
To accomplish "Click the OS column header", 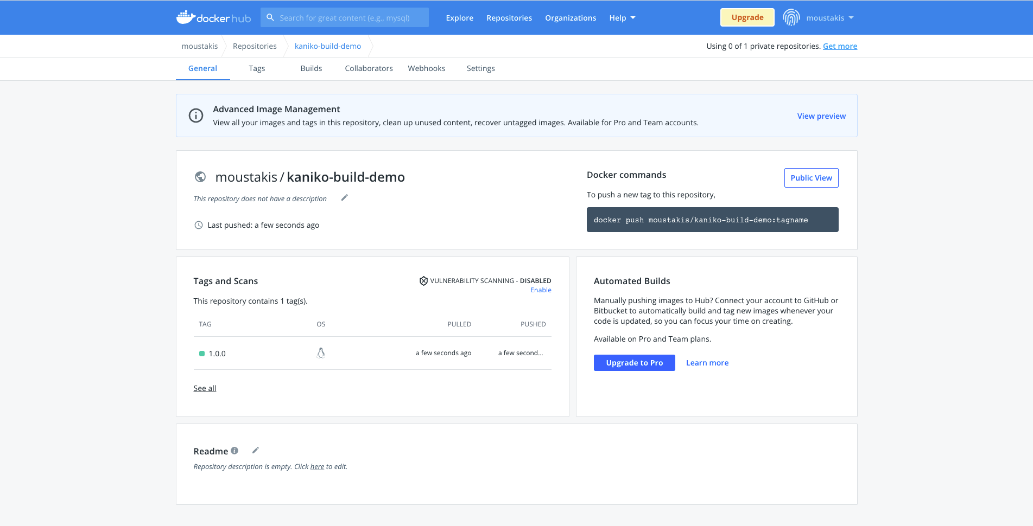I will pos(321,324).
